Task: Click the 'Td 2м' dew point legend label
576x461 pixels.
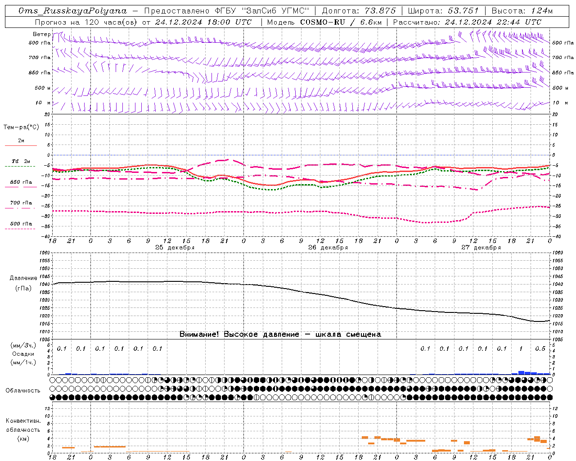Action: pyautogui.click(x=21, y=161)
